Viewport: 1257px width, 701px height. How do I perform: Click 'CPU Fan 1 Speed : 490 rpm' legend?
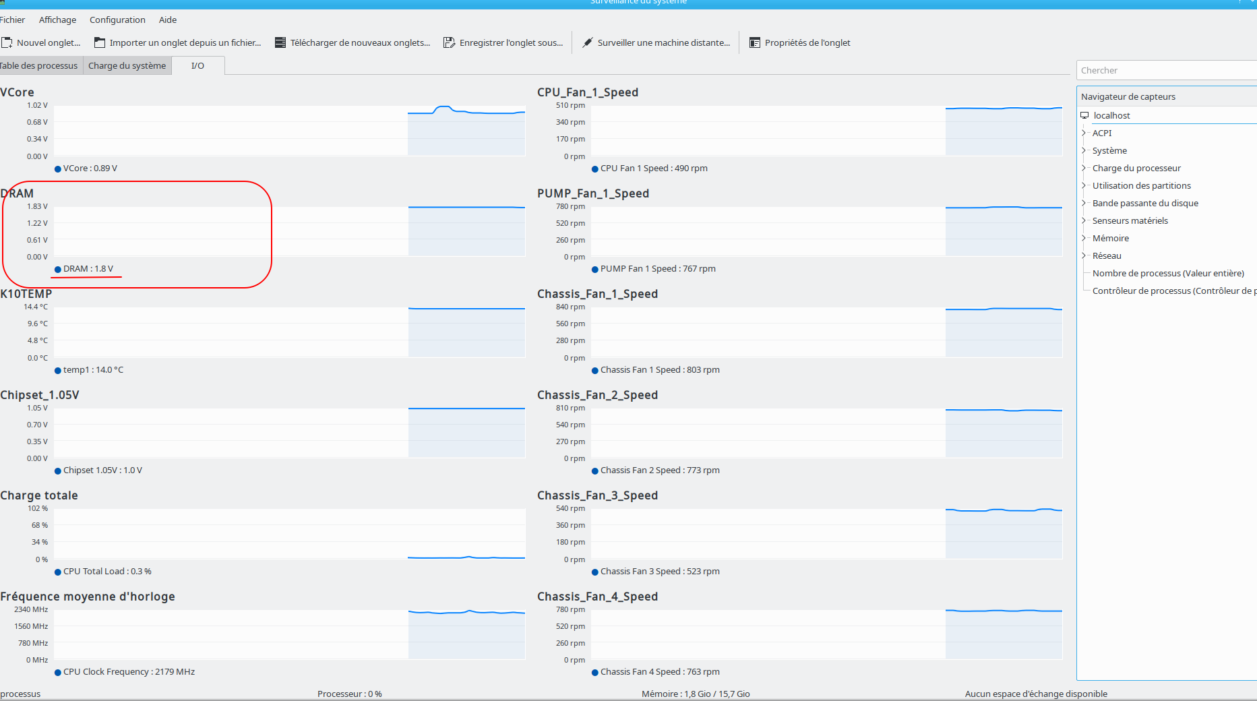point(654,169)
